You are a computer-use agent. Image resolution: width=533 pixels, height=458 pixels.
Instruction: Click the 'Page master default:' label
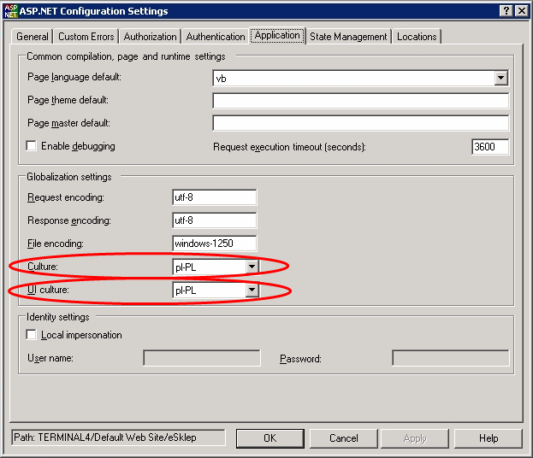[68, 123]
